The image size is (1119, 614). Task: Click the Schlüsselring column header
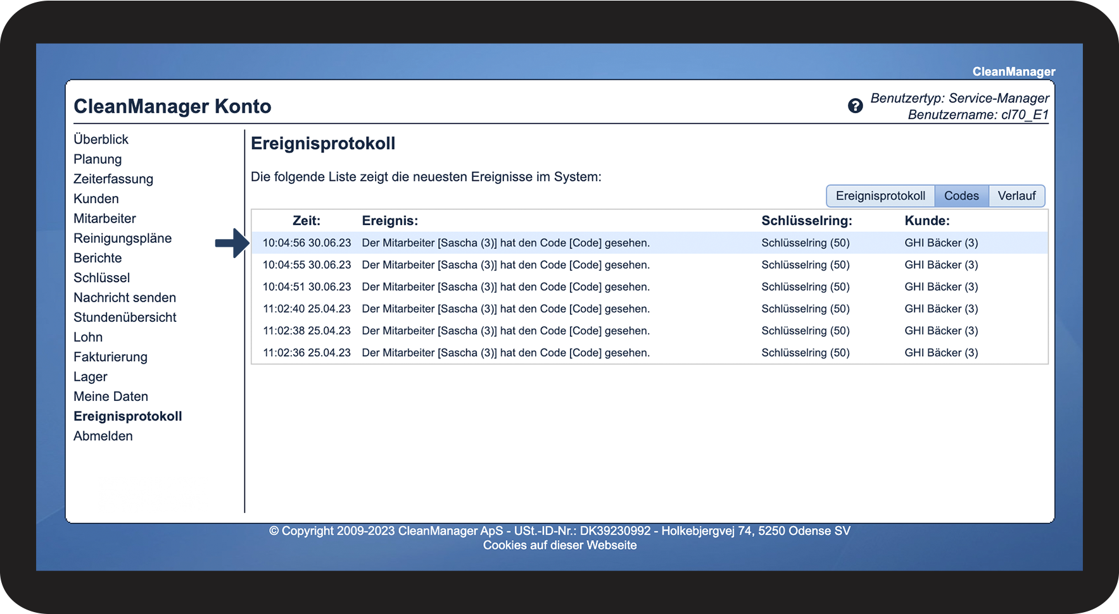807,221
